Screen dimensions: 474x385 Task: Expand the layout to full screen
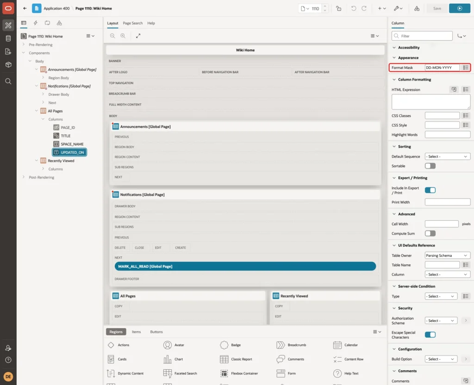tap(138, 36)
